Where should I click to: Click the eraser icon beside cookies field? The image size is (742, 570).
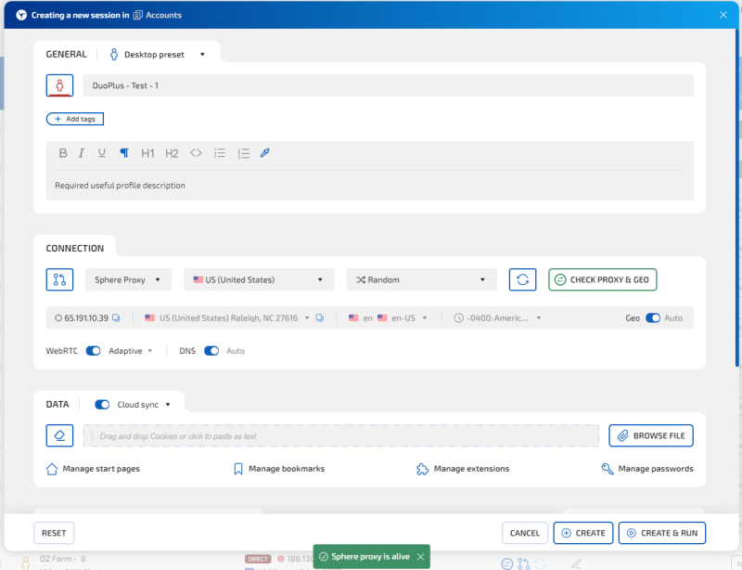click(59, 434)
